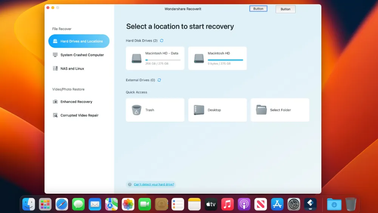Open Music from the dock

coord(228,204)
